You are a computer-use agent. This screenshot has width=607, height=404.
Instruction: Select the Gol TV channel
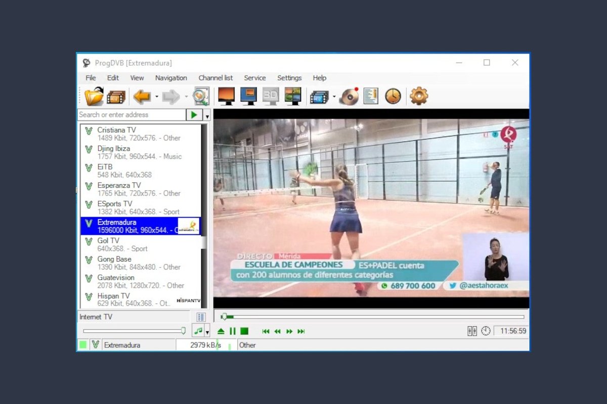(141, 244)
